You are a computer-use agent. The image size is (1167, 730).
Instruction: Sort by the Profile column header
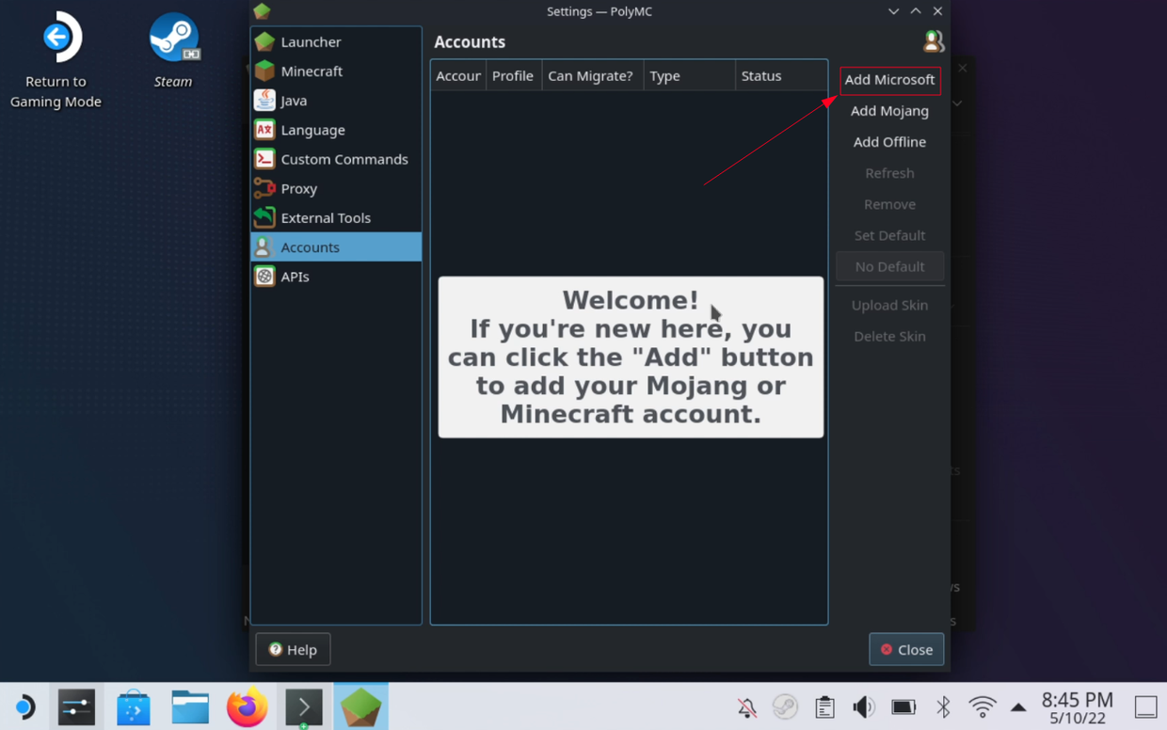(x=513, y=75)
